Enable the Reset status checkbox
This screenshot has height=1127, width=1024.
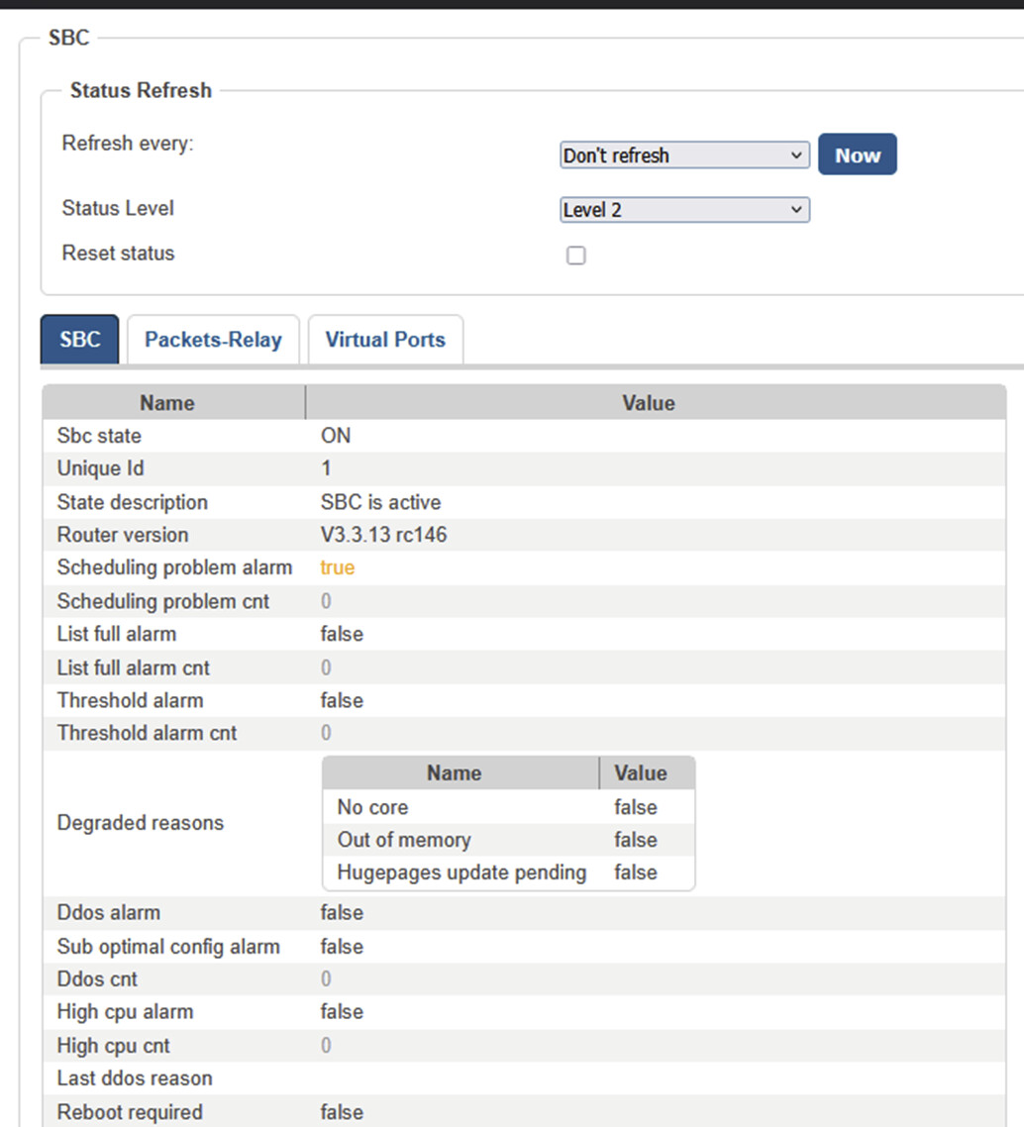click(575, 256)
